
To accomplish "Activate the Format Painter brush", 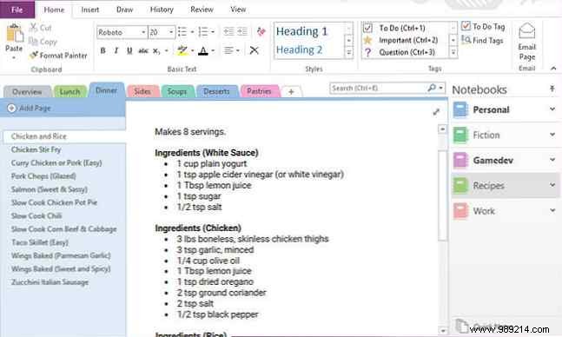I will pos(34,55).
